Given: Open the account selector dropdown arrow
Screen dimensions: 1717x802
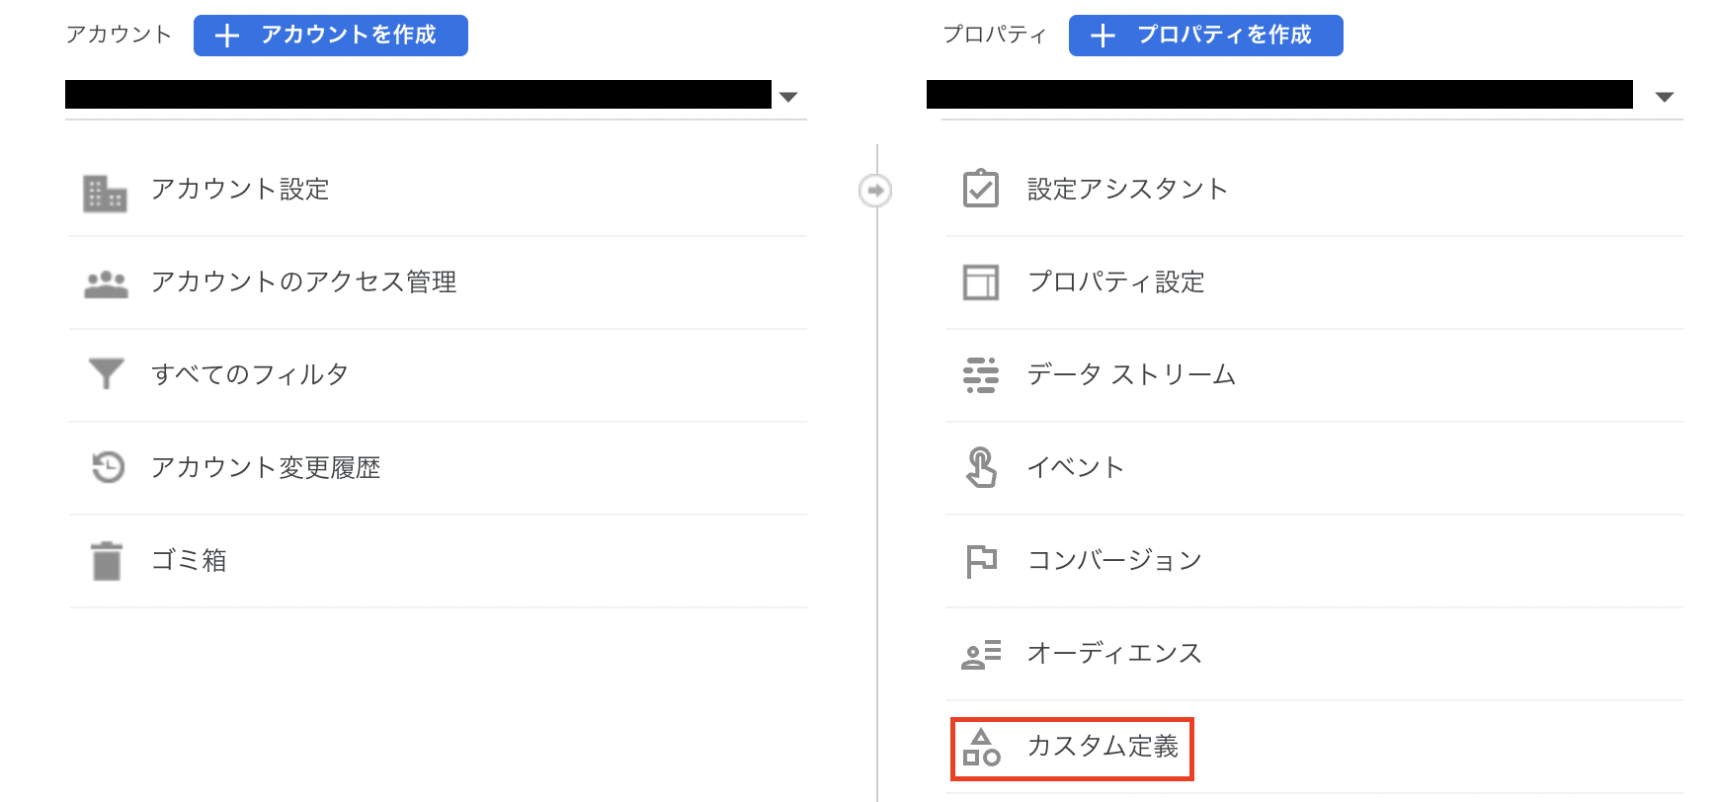Looking at the screenshot, I should [788, 97].
